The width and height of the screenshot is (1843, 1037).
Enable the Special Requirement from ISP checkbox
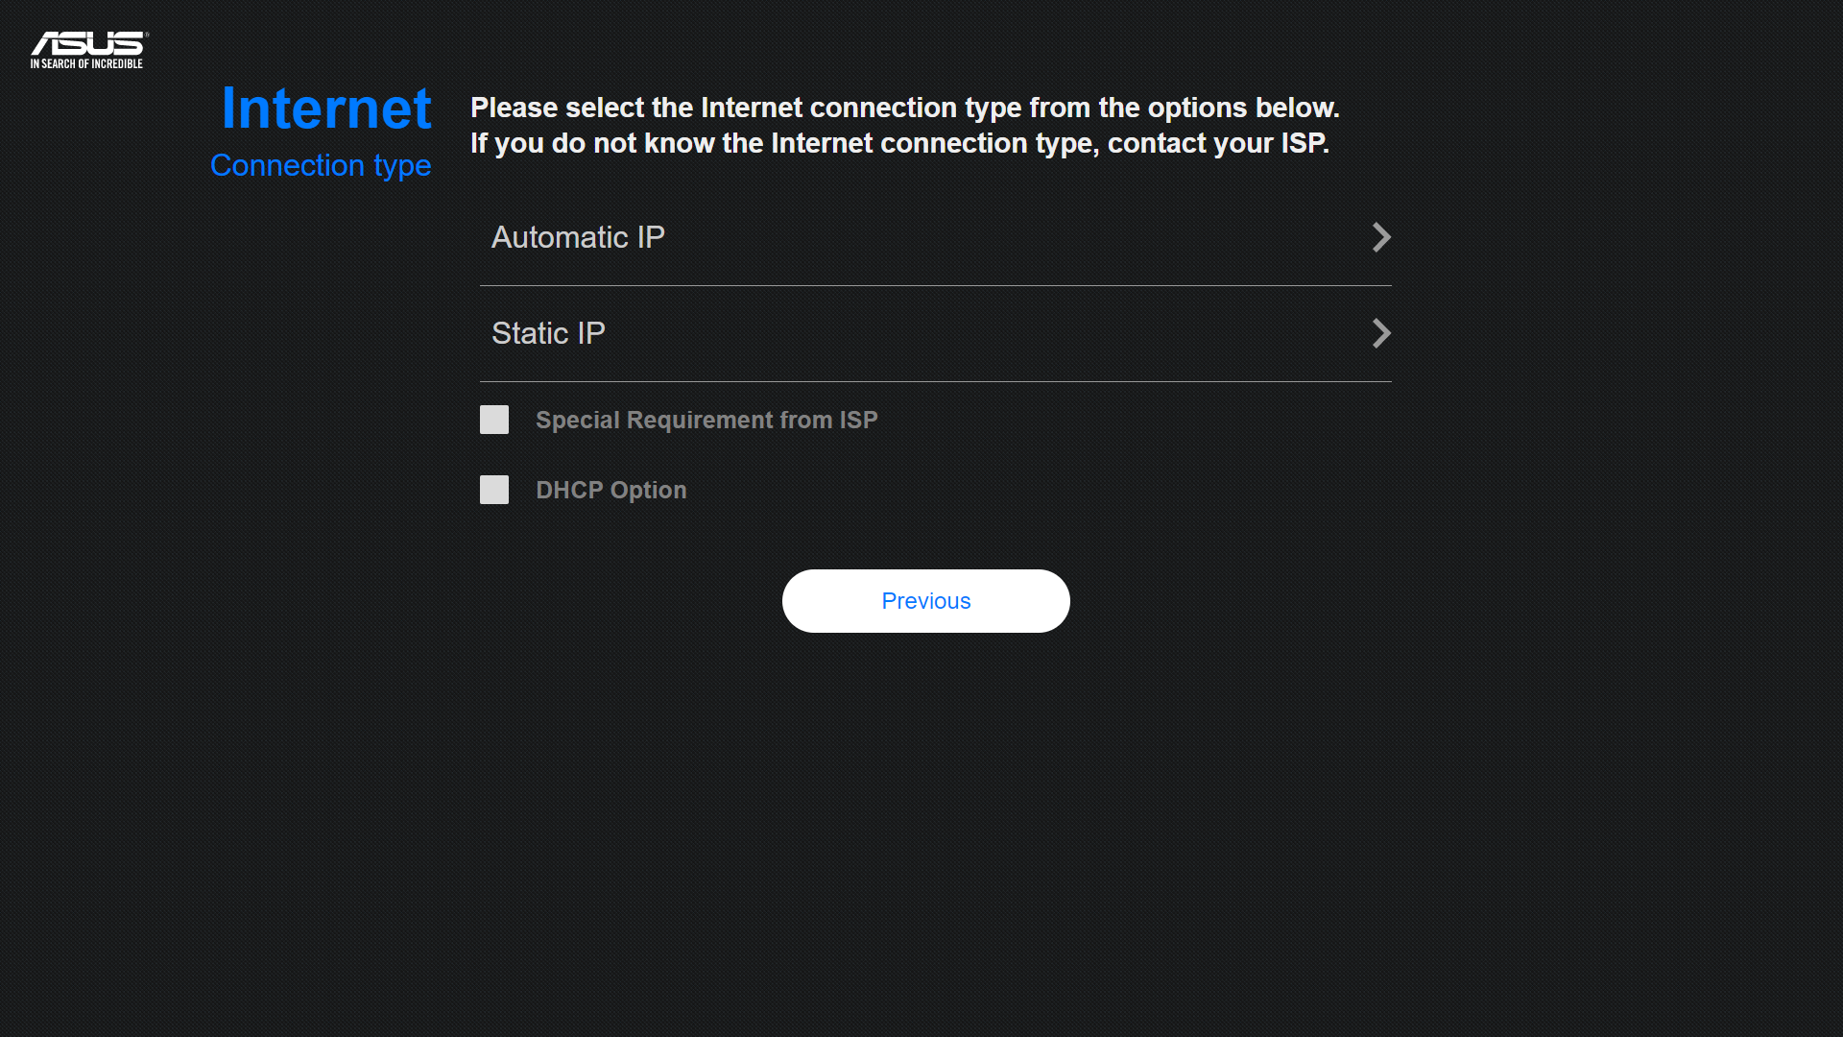coord(494,420)
